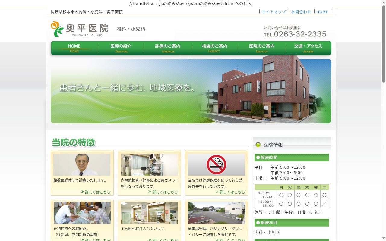Open the HOME navigation tab

click(74, 48)
